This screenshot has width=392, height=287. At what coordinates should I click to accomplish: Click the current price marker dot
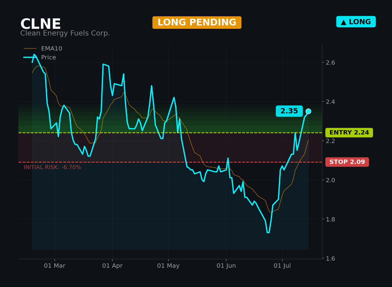click(308, 111)
